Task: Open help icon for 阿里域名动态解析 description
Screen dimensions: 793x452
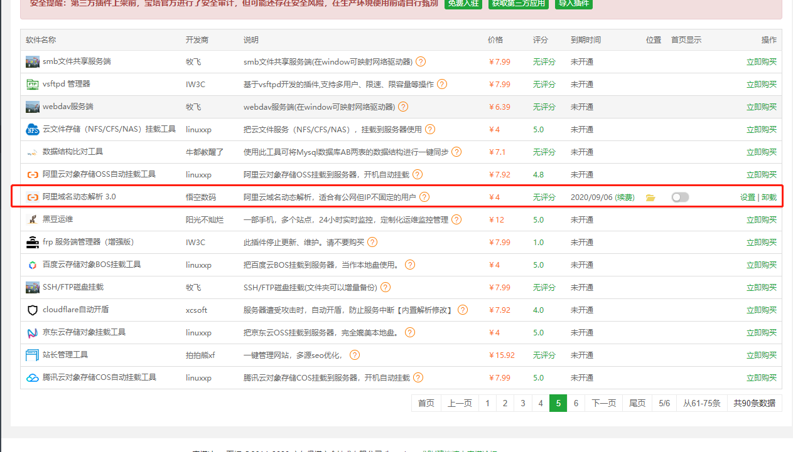Action: [424, 197]
